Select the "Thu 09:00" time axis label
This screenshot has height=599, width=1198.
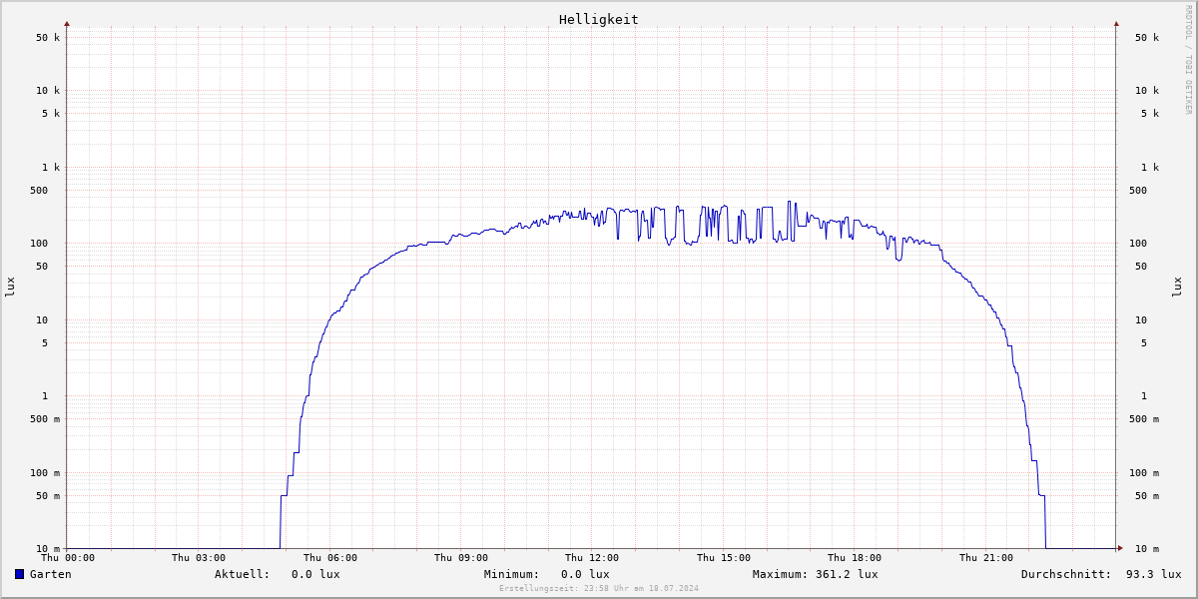(x=461, y=558)
